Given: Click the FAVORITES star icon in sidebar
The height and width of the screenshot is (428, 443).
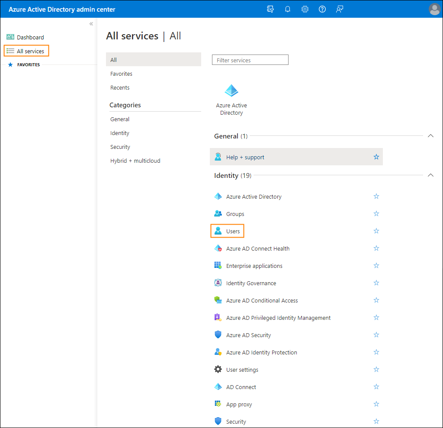Looking at the screenshot, I should (x=10, y=65).
